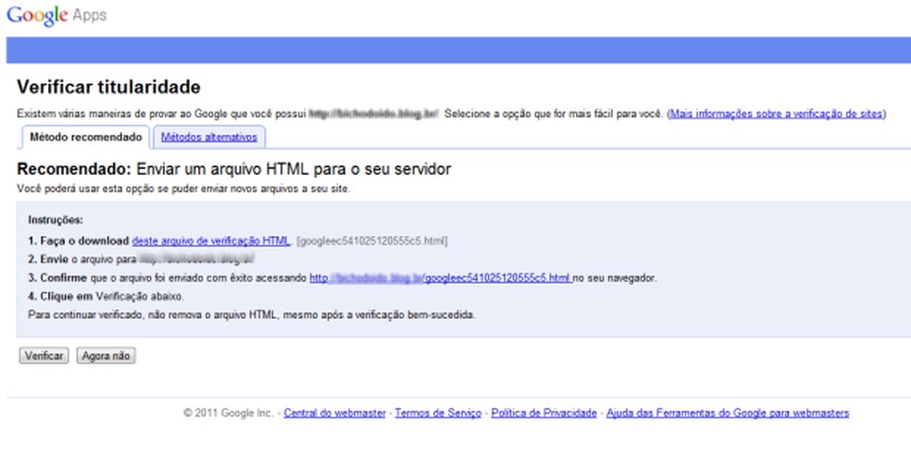Click the © 2011 Google Inc. text
Screen dimensions: 911x455
[x=228, y=413]
